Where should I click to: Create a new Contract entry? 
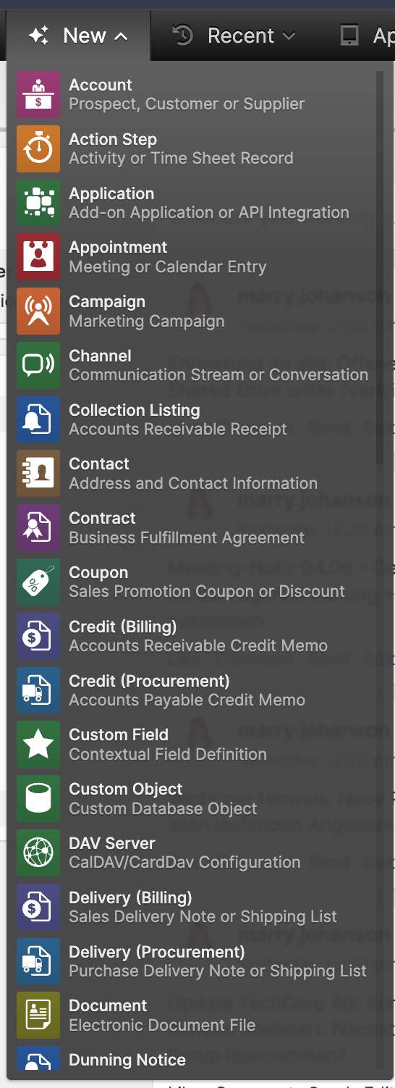click(x=195, y=527)
